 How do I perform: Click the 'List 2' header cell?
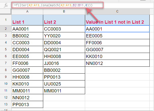tap(64, 20)
